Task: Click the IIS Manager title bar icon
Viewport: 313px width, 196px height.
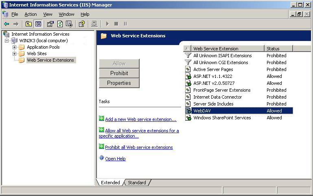Action: coord(5,5)
